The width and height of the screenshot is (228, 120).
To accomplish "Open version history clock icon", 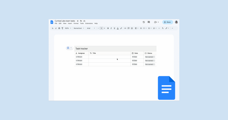I will coord(144,22).
